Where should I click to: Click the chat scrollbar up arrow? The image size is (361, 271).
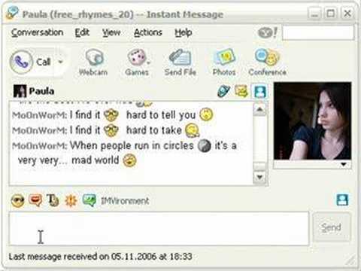[259, 109]
